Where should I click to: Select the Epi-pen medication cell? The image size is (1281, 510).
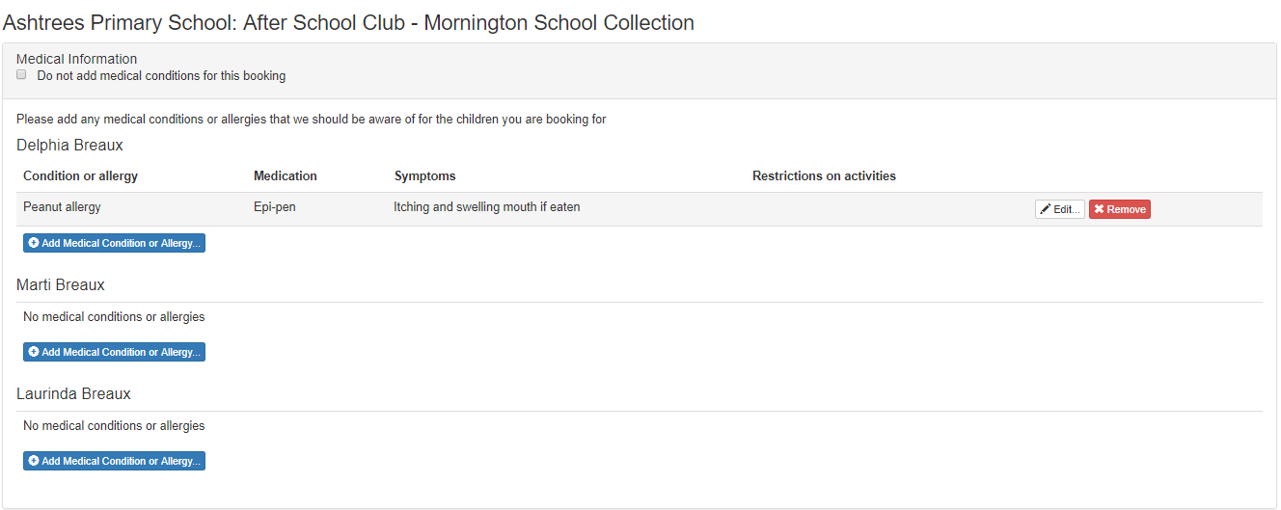coord(275,207)
